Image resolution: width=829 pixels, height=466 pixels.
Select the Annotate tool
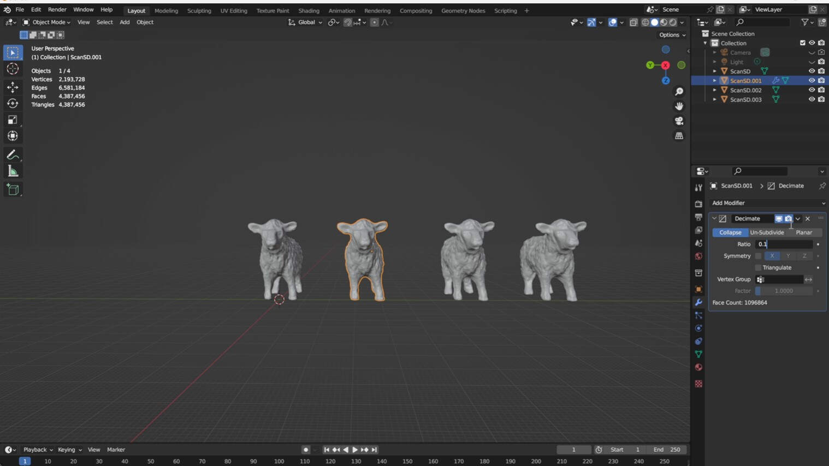coord(13,155)
